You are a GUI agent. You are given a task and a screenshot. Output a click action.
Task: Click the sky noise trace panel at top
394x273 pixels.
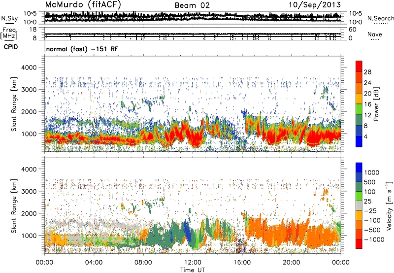193,18
